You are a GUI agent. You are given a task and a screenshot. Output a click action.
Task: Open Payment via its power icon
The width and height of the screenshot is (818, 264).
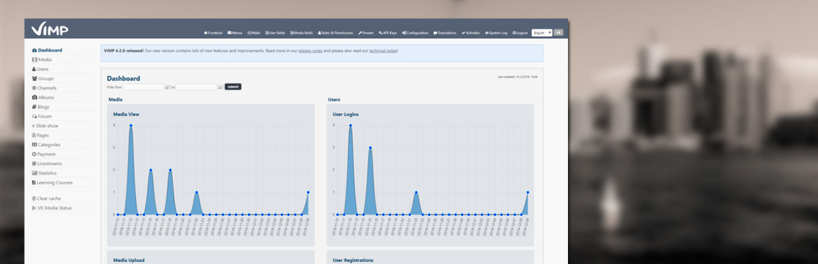(x=34, y=155)
